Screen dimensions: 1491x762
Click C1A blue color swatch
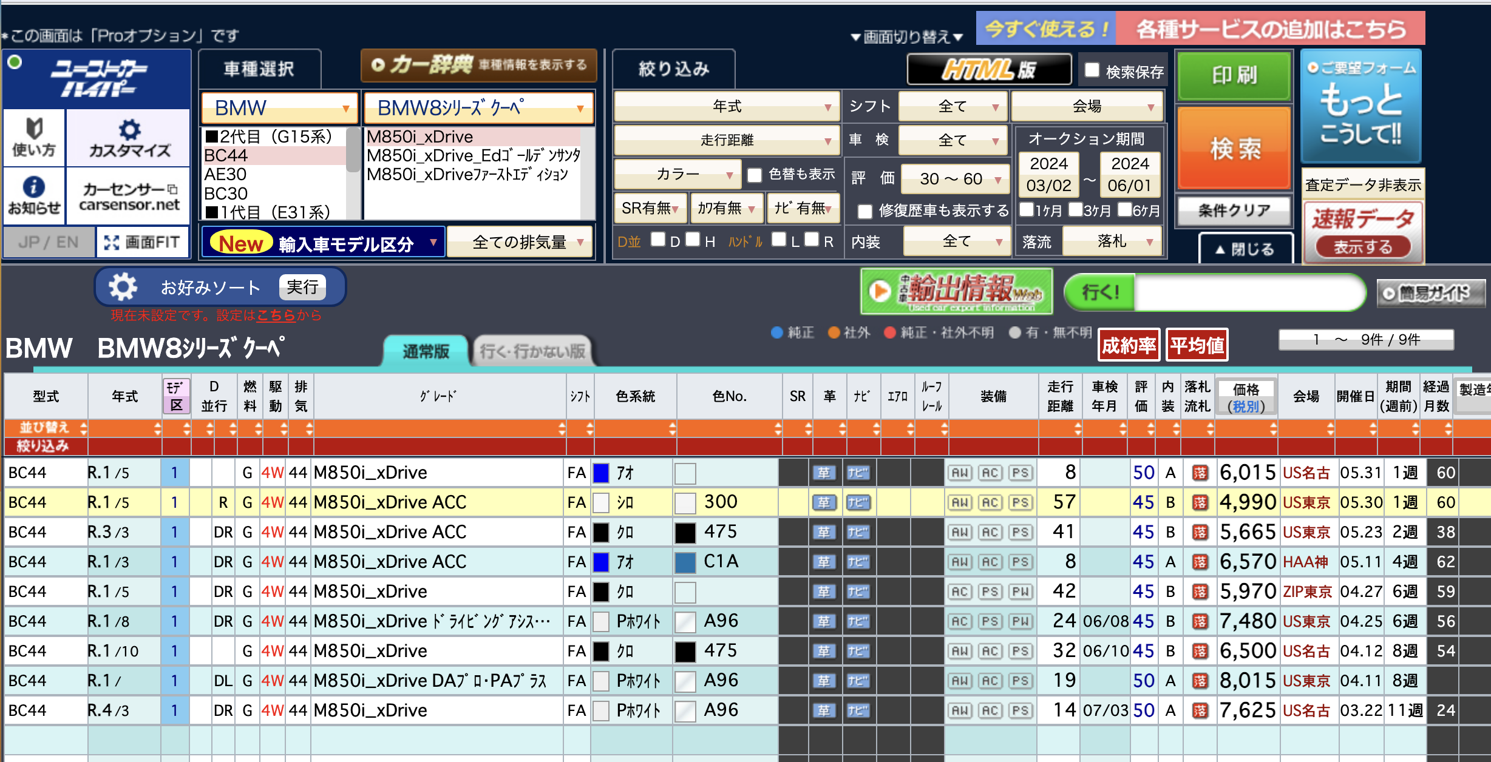point(685,562)
